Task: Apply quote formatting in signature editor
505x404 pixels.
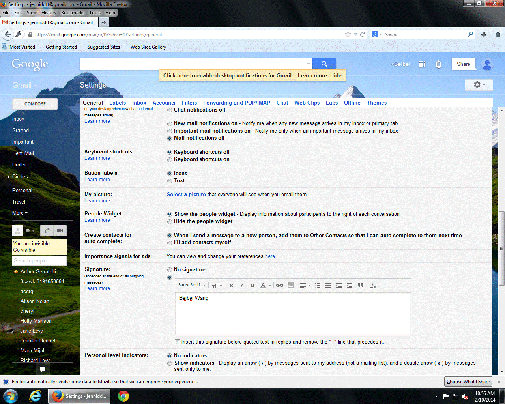Action: pyautogui.click(x=361, y=285)
